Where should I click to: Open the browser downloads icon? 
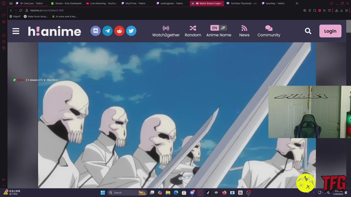[x=341, y=10]
